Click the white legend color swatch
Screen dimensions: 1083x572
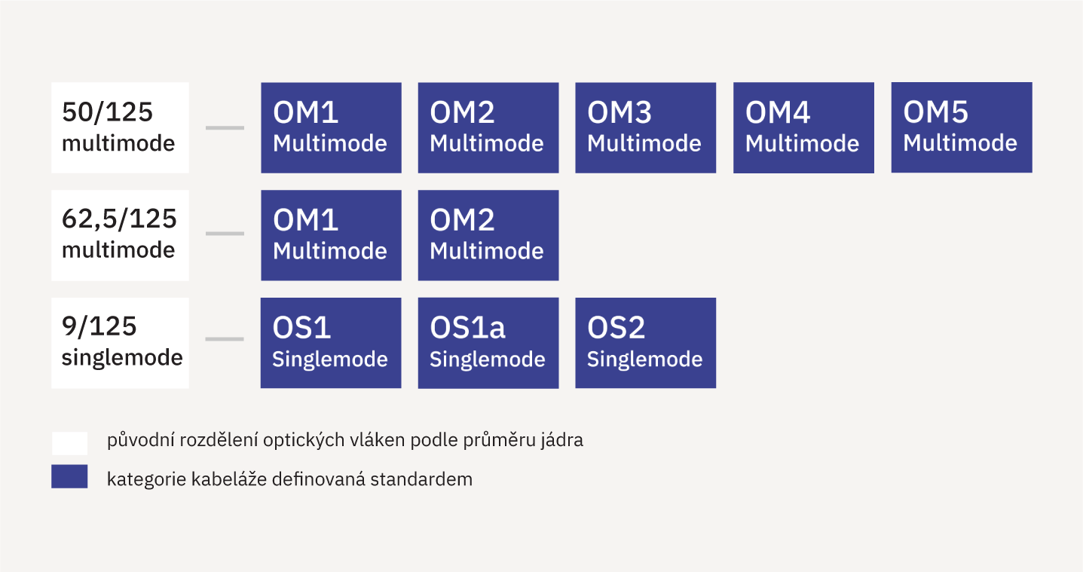[69, 443]
